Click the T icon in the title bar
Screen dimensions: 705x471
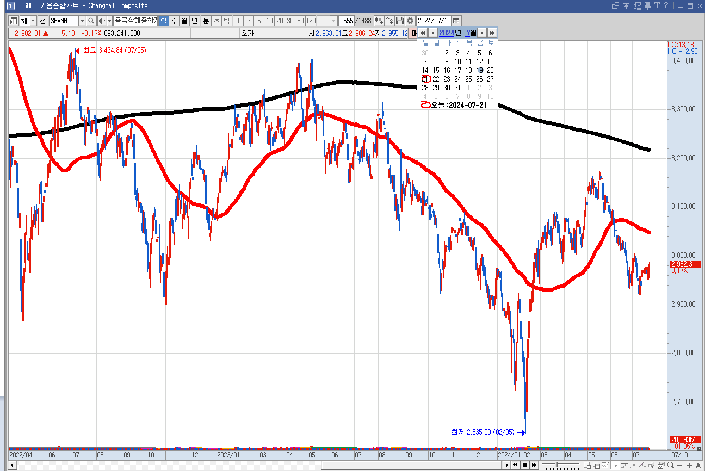[657, 5]
